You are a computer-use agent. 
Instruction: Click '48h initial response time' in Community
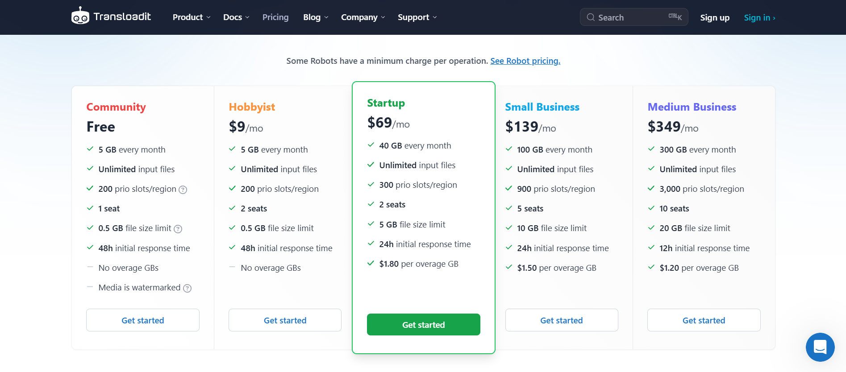click(x=144, y=248)
